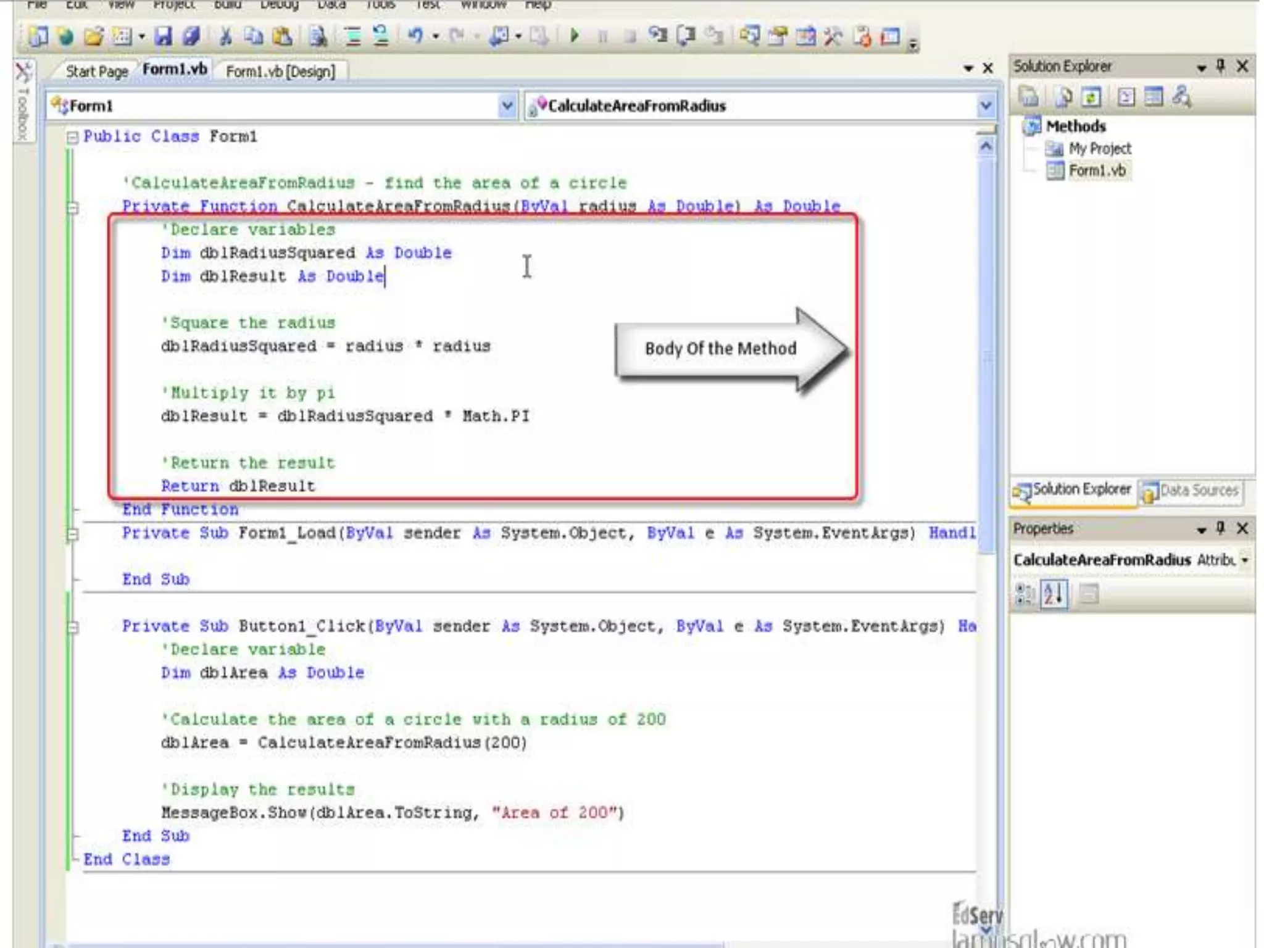Open the Undo history dropdown arrow
The height and width of the screenshot is (948, 1264).
click(x=436, y=37)
